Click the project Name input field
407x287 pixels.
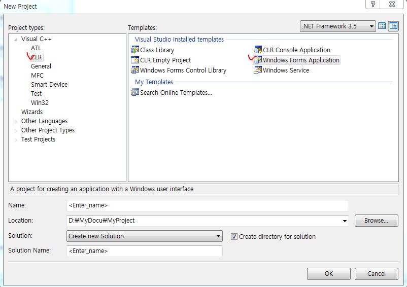[208, 205]
